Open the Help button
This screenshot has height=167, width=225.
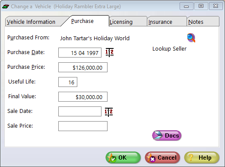(202, 157)
